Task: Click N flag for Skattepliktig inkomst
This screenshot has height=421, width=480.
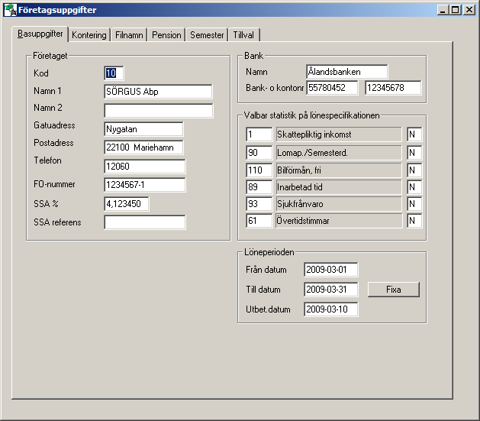Action: click(414, 134)
